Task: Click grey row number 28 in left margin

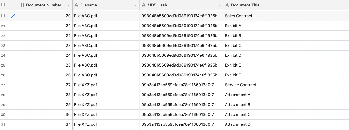Action: pos(3,95)
